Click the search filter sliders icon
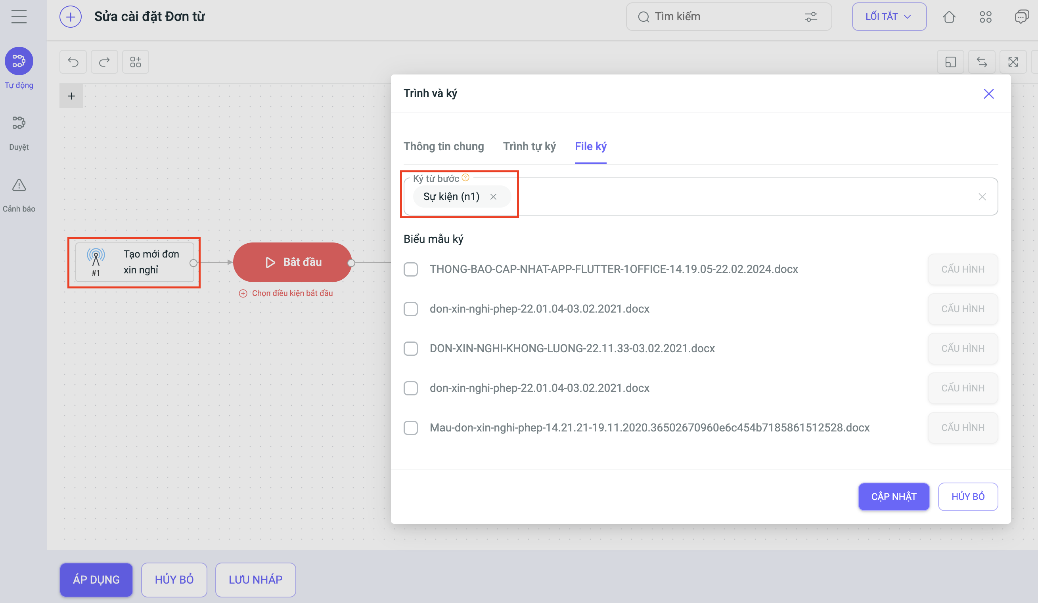Screen dimensions: 1038x603 811,17
